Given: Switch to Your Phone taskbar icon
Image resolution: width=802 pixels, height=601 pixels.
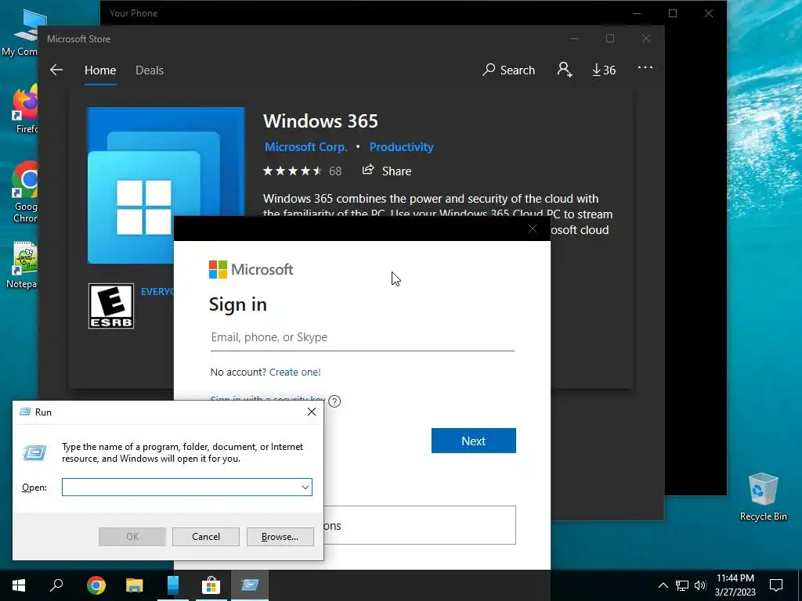Looking at the screenshot, I should coord(173,585).
